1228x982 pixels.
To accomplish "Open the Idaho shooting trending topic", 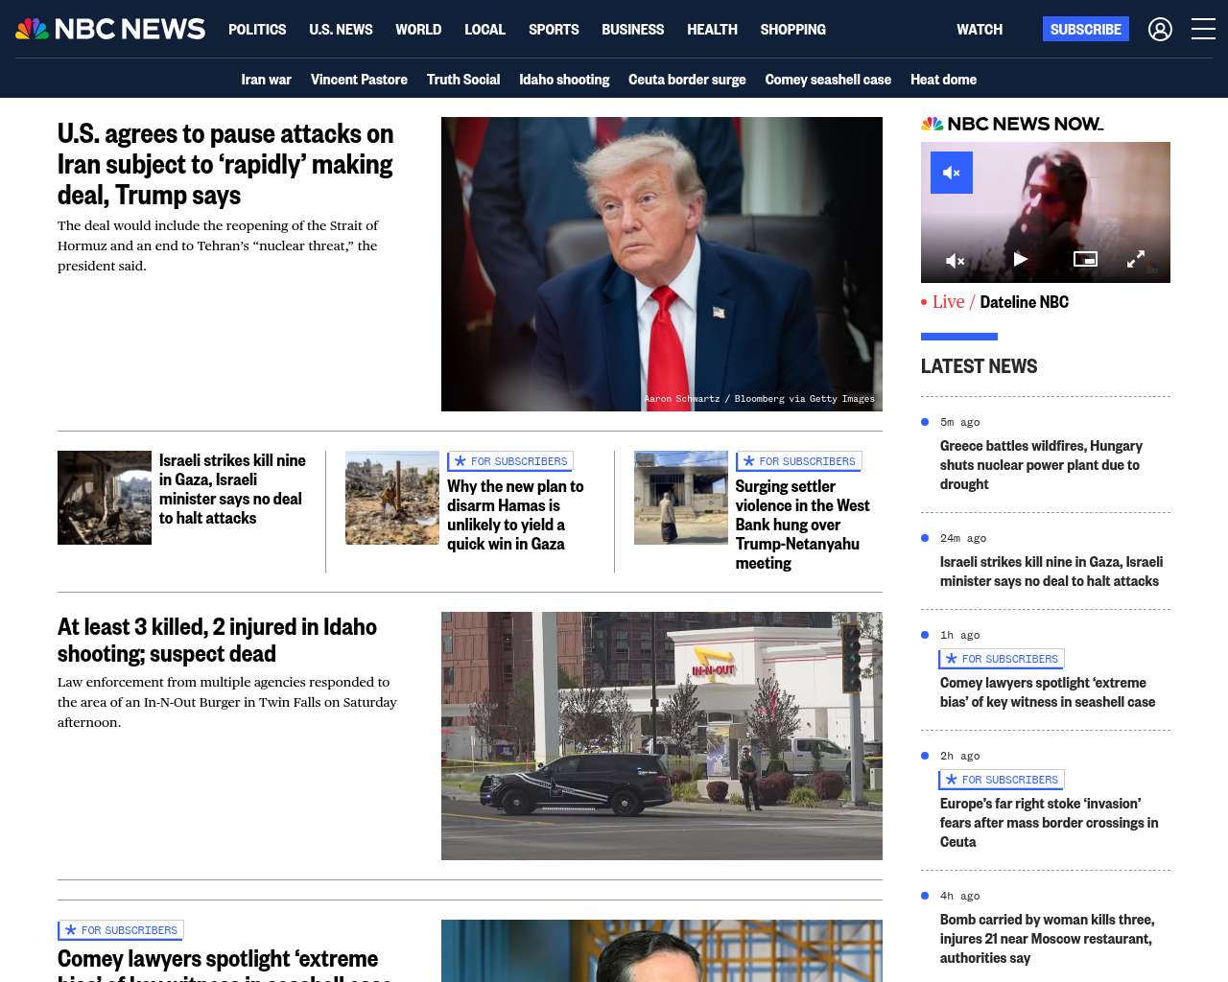I will point(564,80).
